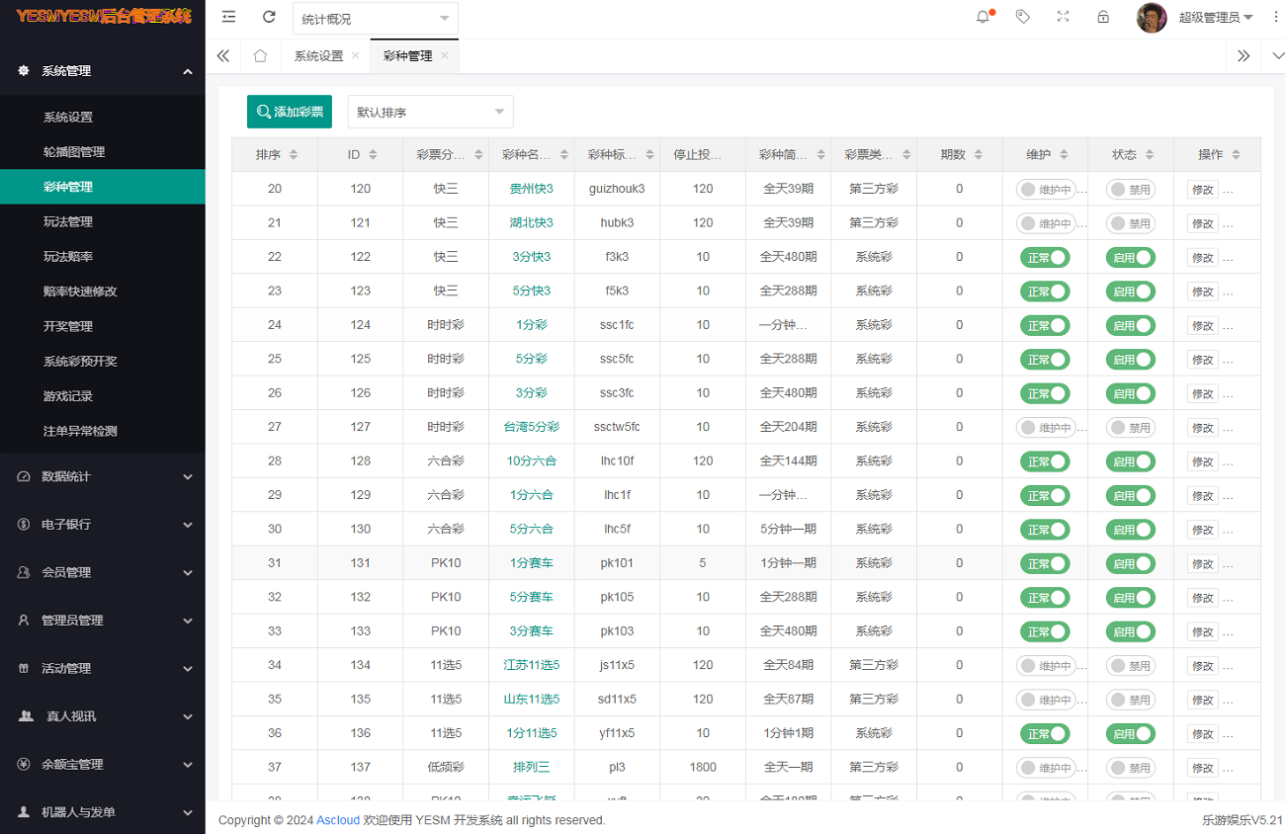The width and height of the screenshot is (1285, 834).
Task: Click the 添加彩票 button
Action: pyautogui.click(x=290, y=112)
